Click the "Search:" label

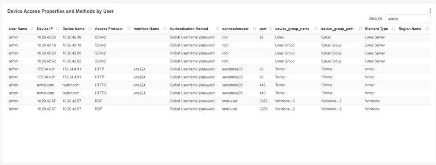376,19
